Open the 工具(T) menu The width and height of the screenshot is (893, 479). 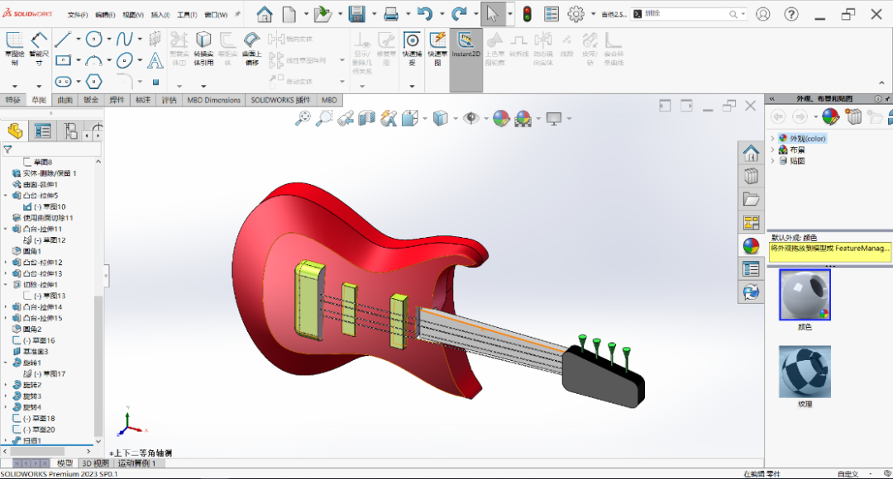click(187, 15)
